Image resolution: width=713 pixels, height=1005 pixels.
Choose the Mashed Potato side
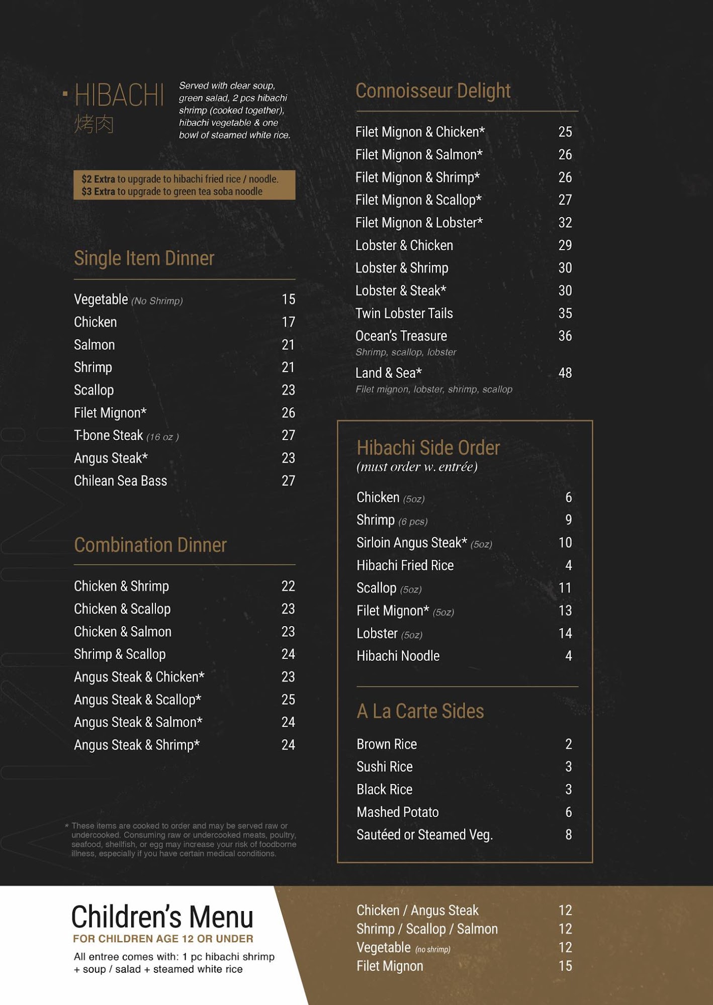pyautogui.click(x=398, y=812)
